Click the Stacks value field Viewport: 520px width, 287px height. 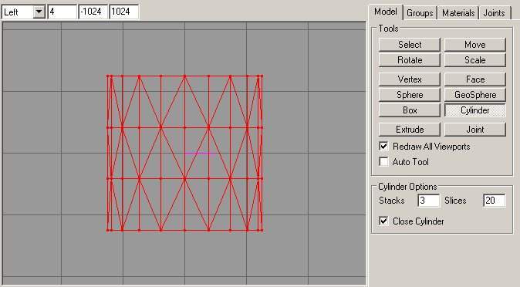[x=428, y=201]
